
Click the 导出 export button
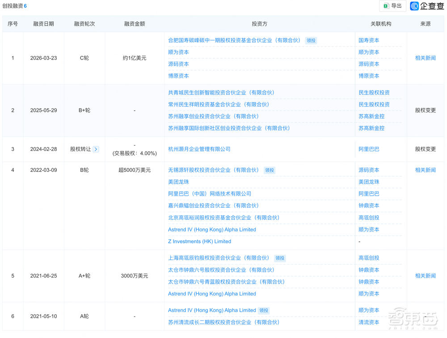coord(392,6)
